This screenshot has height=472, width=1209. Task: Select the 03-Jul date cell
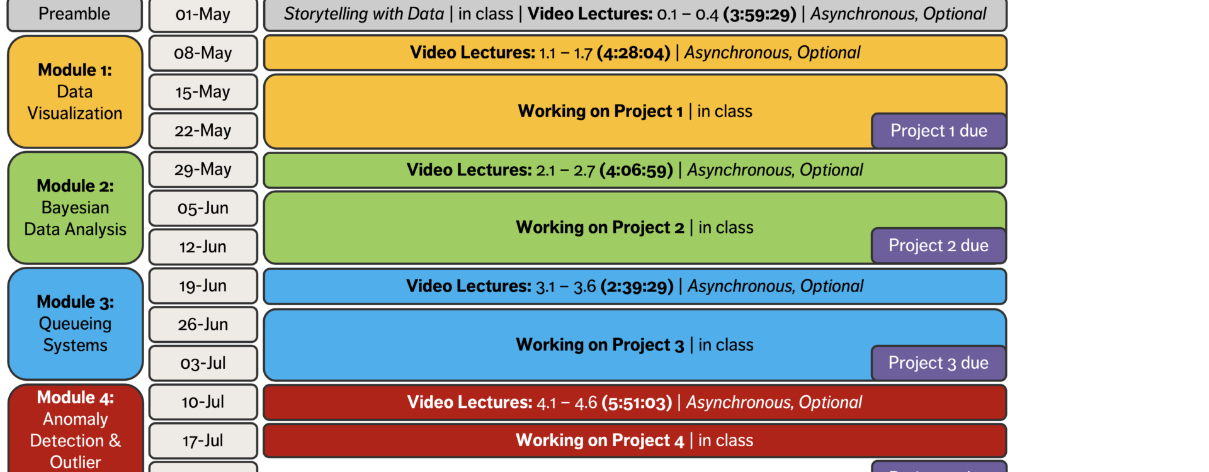pos(203,363)
